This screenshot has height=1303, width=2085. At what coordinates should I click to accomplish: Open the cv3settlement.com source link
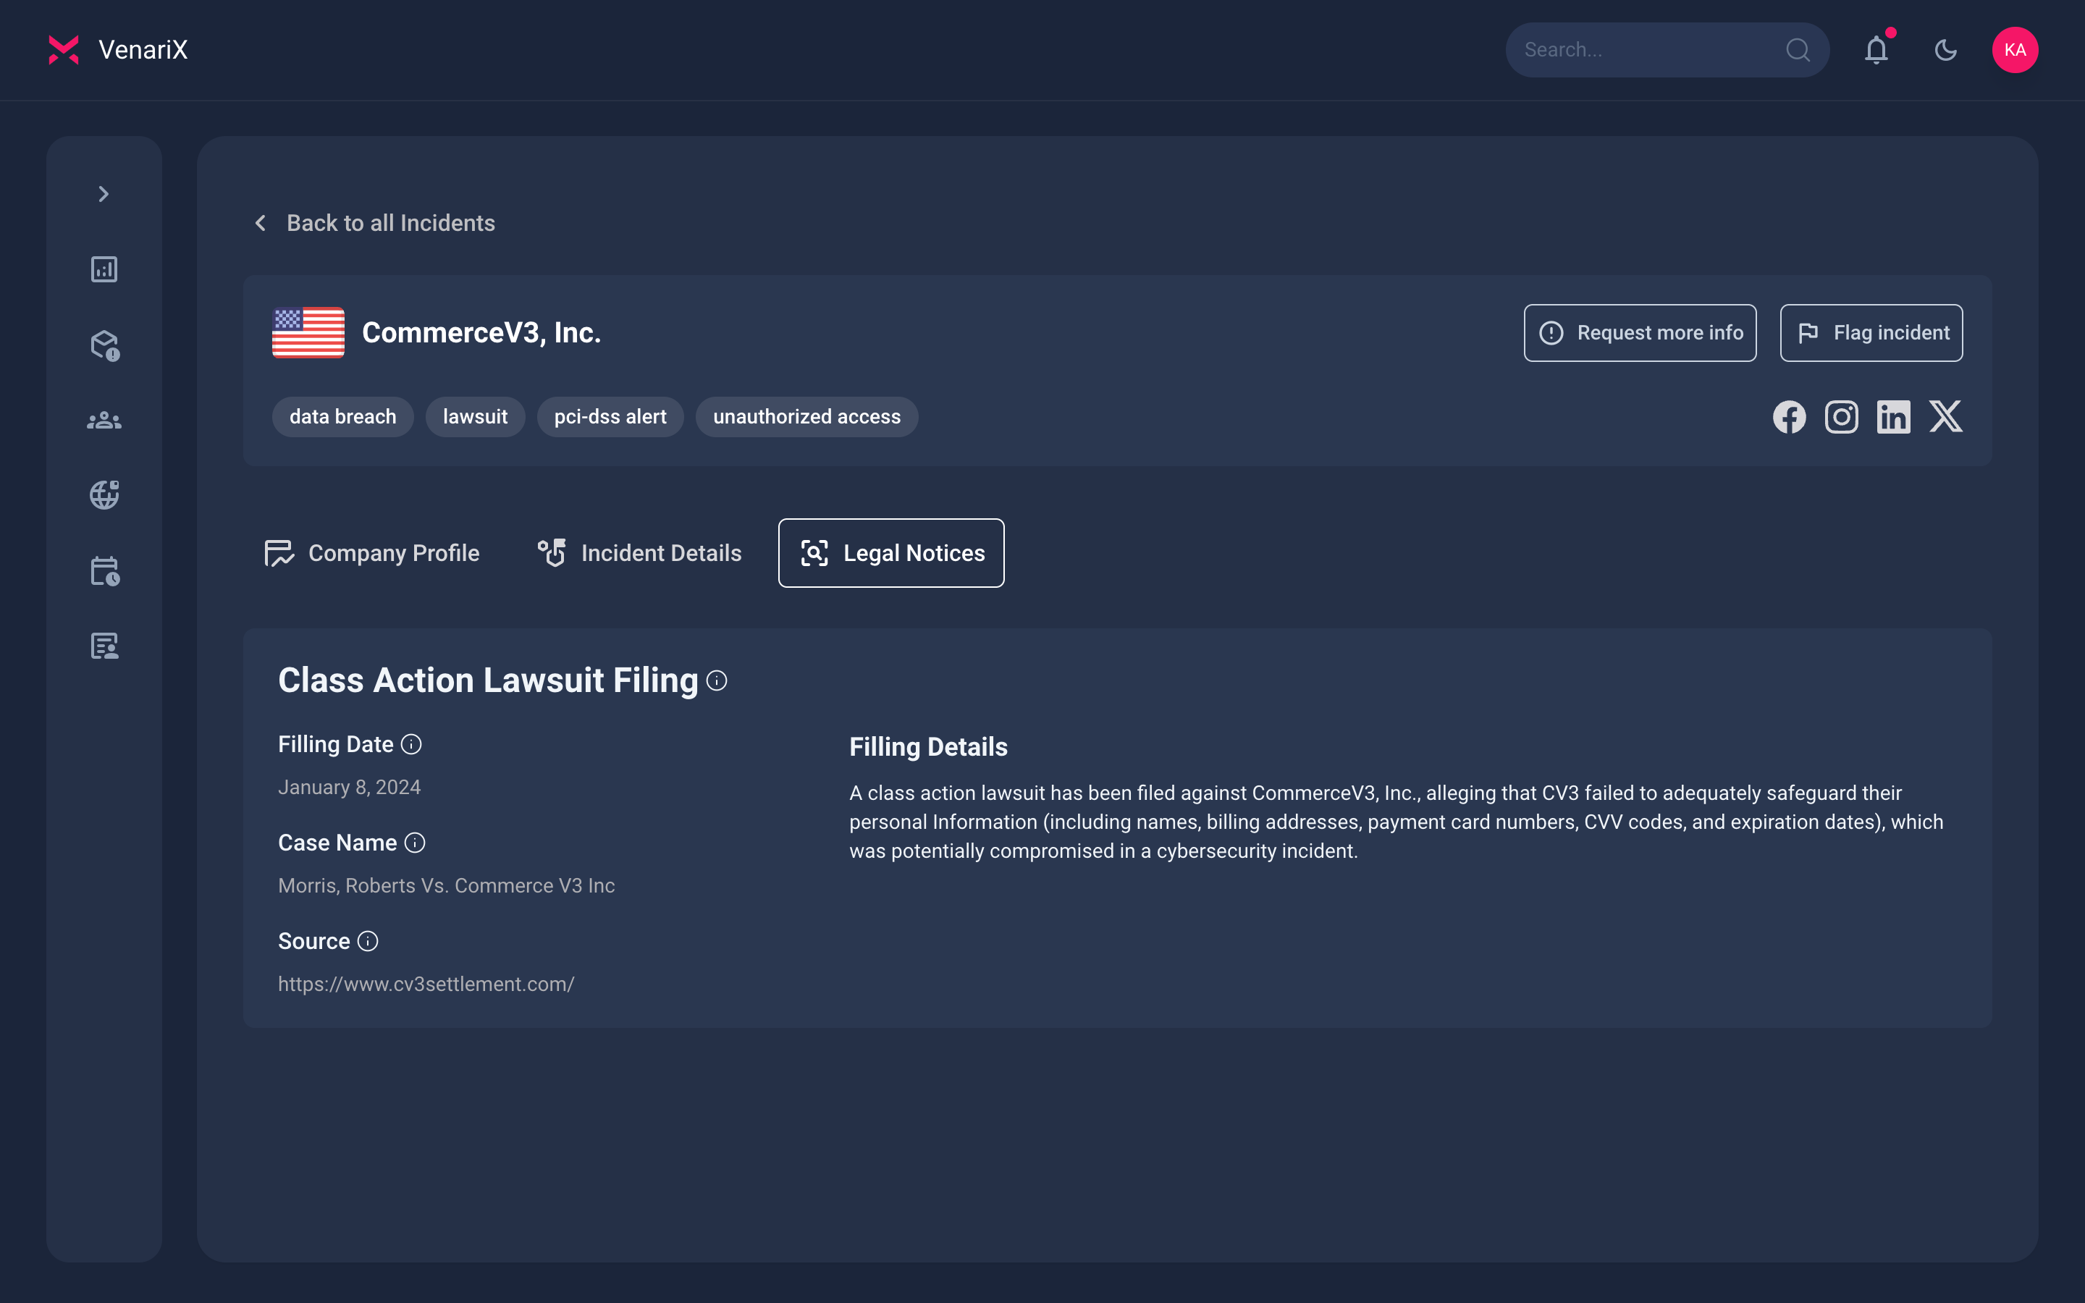(426, 984)
